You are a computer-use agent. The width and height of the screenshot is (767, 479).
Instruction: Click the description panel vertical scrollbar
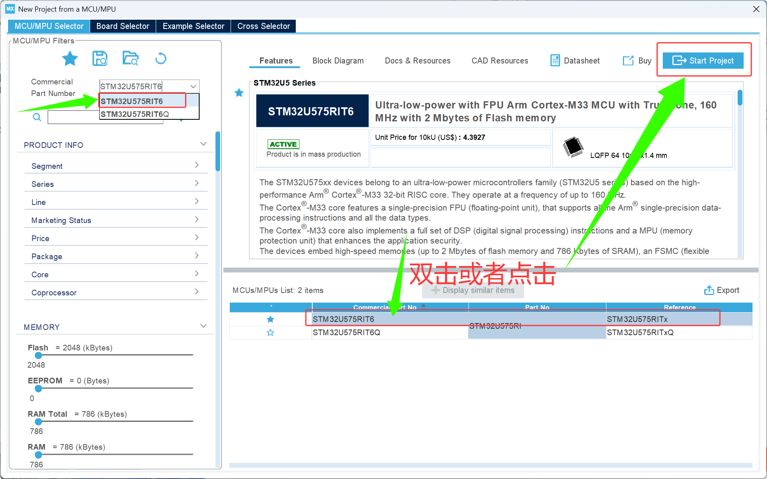click(740, 98)
